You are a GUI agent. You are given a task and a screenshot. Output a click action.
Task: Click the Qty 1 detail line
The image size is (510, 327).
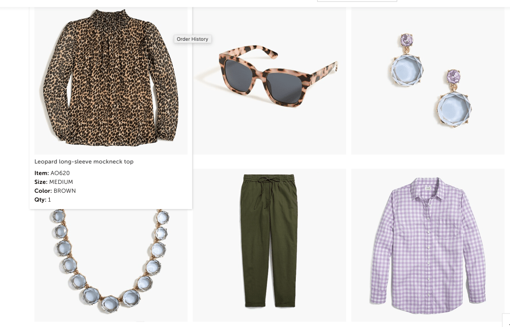click(43, 199)
